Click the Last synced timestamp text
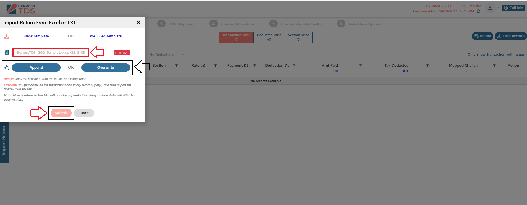This screenshot has height=205, width=527. pos(443,11)
